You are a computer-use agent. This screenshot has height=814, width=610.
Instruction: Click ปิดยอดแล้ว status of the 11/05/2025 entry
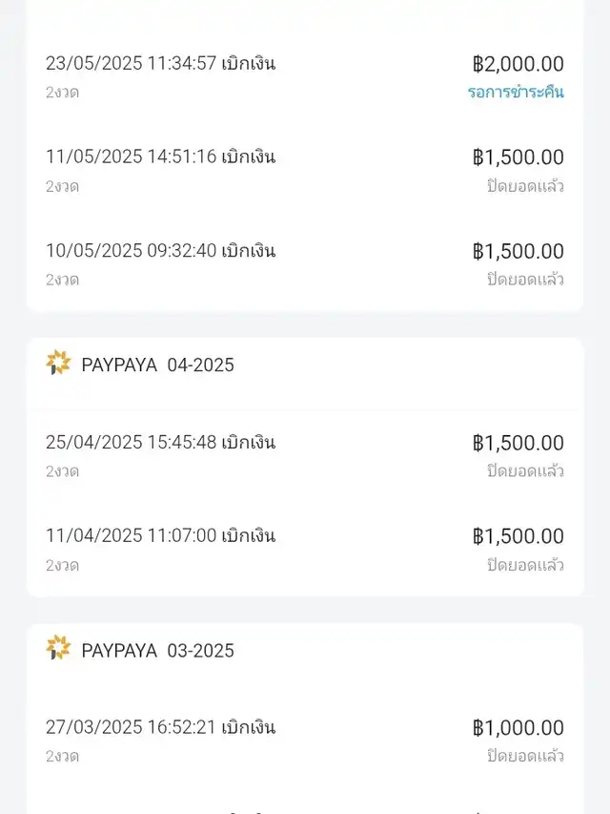point(525,186)
